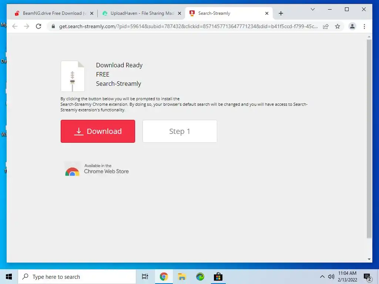Click the address bar URL
The height and width of the screenshot is (284, 379).
click(188, 26)
